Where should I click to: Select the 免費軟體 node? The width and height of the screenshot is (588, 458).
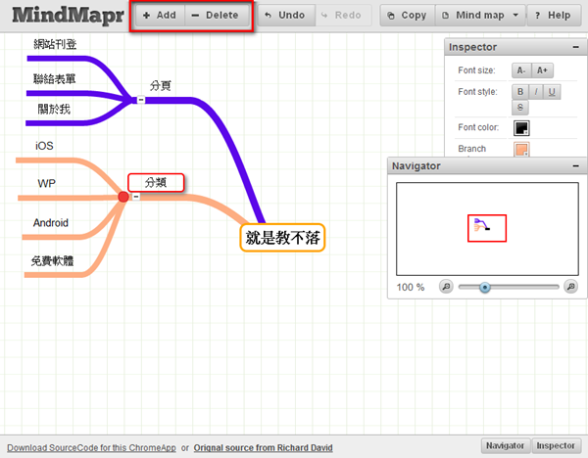point(53,261)
